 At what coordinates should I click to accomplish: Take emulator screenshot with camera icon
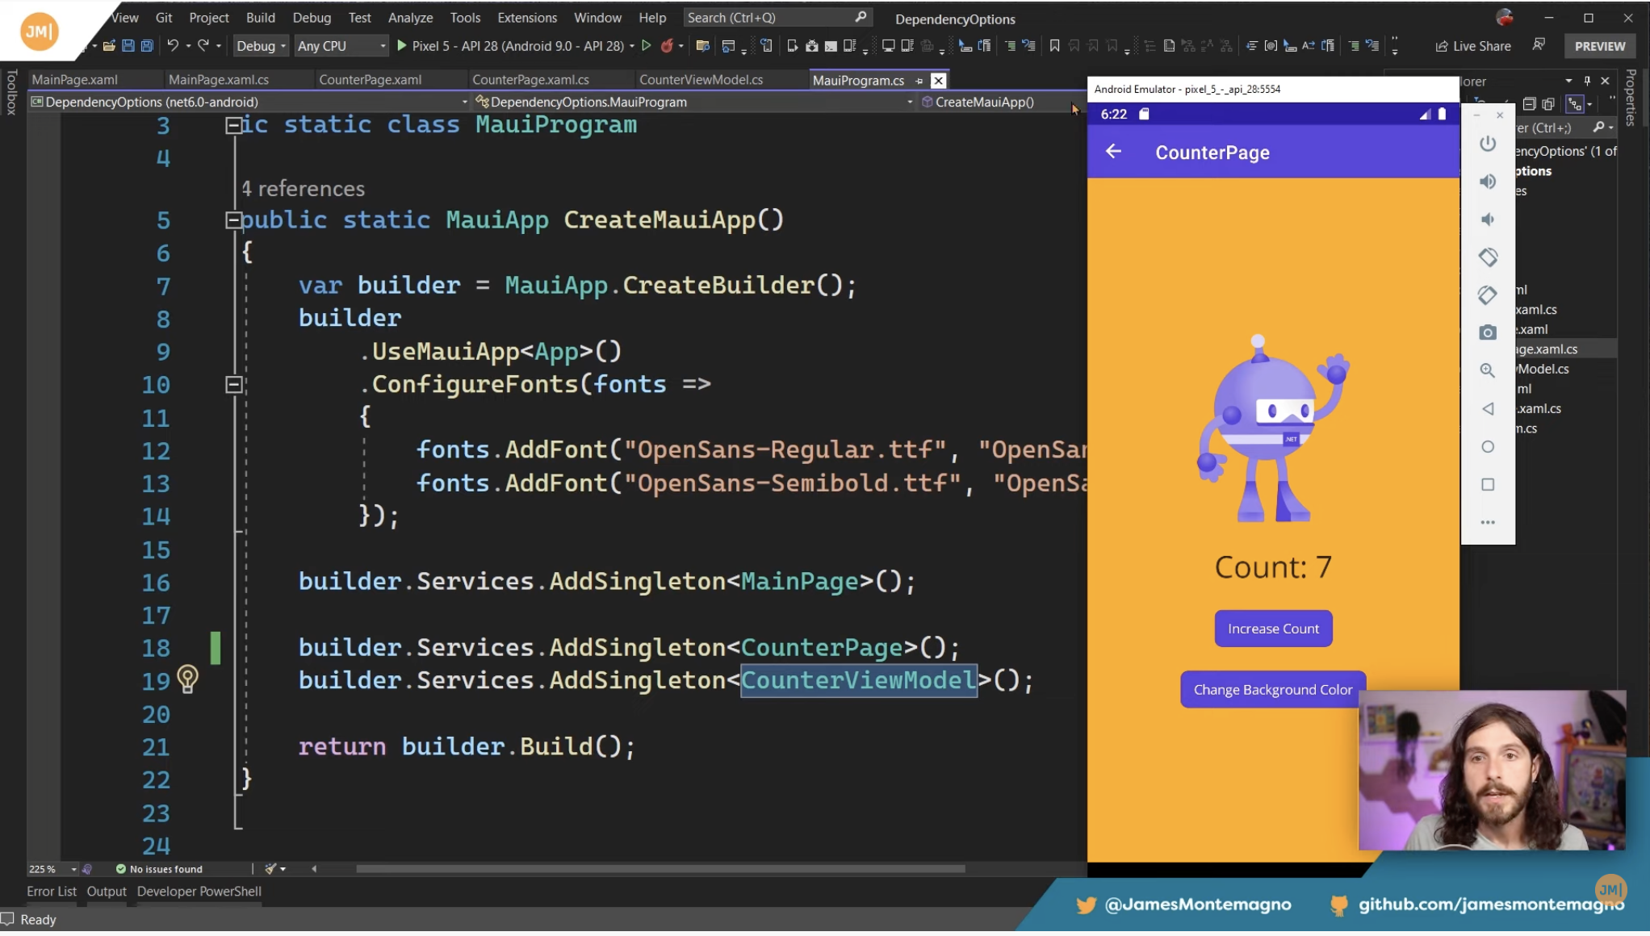[1488, 332]
